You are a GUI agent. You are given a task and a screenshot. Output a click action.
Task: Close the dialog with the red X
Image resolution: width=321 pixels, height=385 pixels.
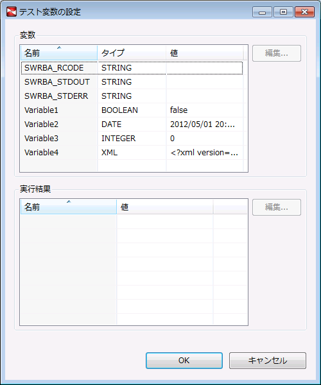(x=304, y=12)
